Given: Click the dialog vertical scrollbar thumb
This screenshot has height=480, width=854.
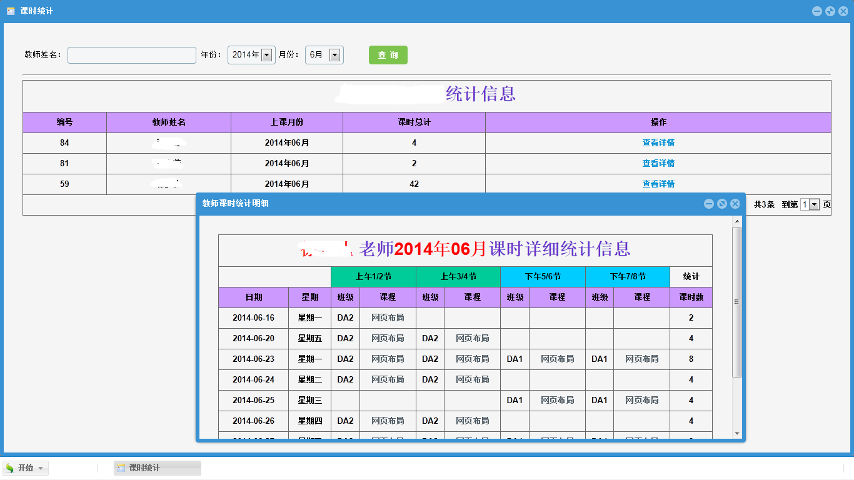Looking at the screenshot, I should coord(737,302).
